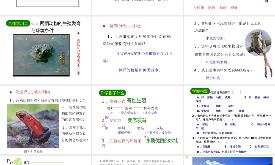Select the CCTV frog video frame

click(42, 55)
